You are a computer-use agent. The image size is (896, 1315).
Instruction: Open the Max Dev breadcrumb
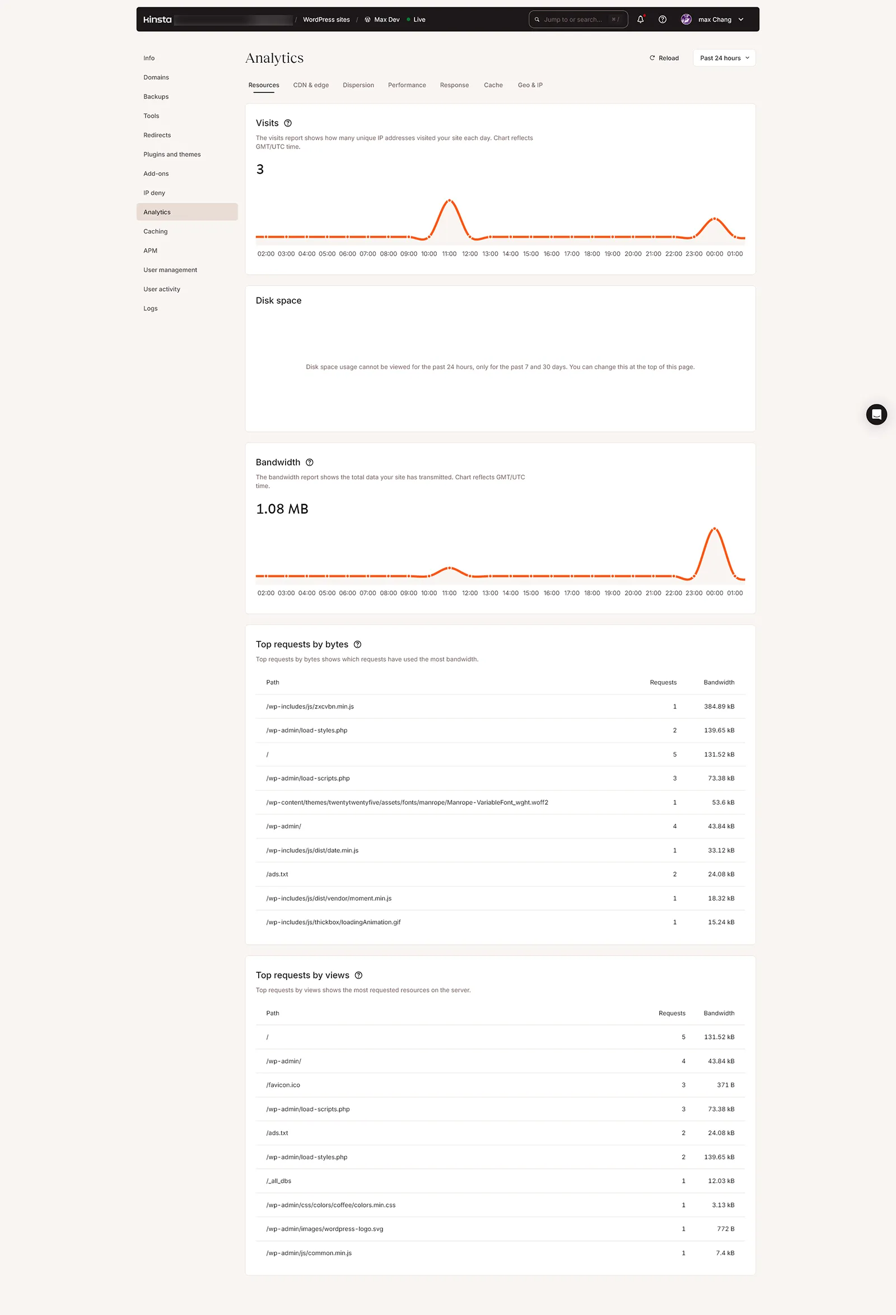tap(387, 19)
